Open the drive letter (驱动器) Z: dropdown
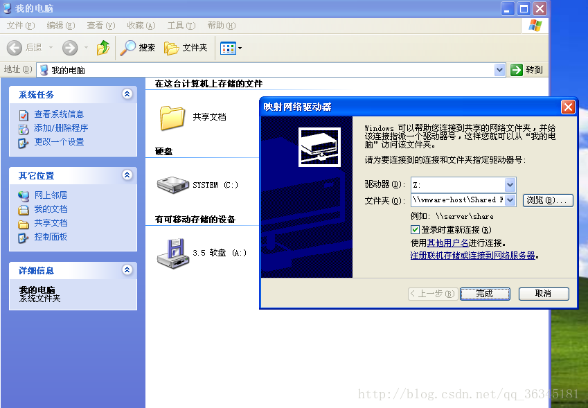This screenshot has width=588, height=408. click(x=510, y=184)
